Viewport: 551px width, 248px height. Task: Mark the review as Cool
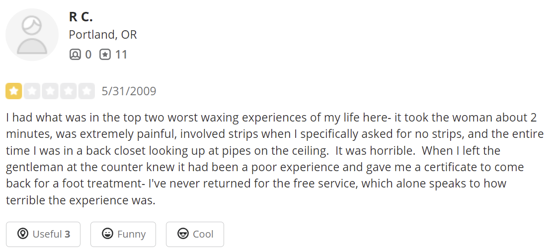(195, 234)
